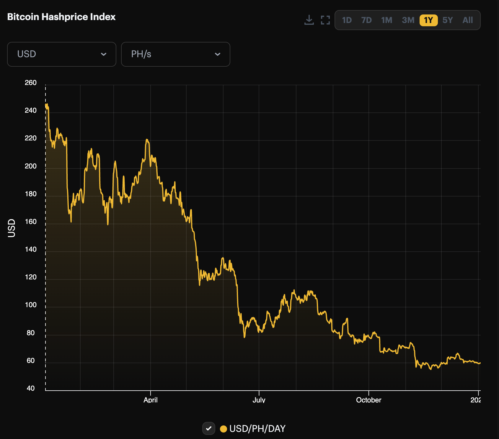
Task: Click the yellow USD/PH/DAY legend dot
Action: [224, 429]
